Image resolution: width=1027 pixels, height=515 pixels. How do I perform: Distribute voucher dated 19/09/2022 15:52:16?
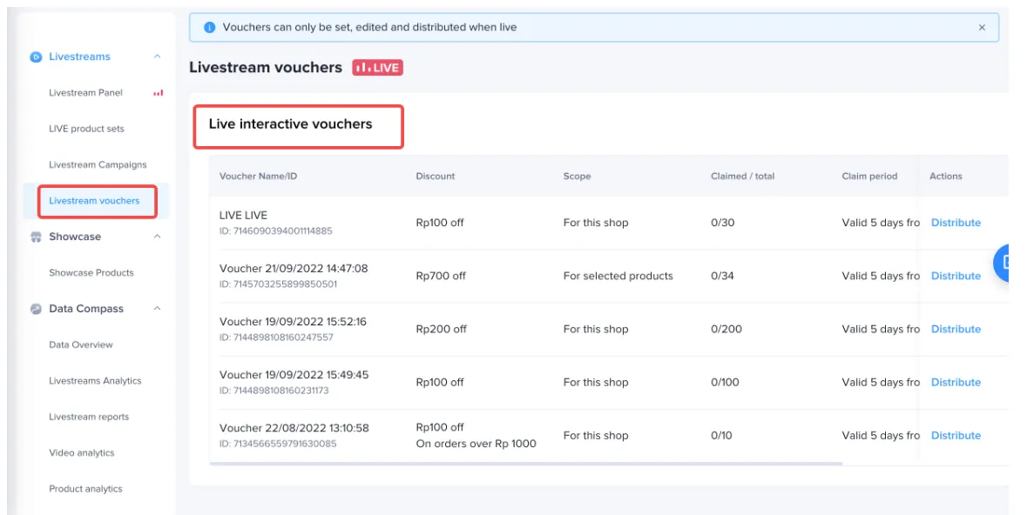(x=956, y=329)
